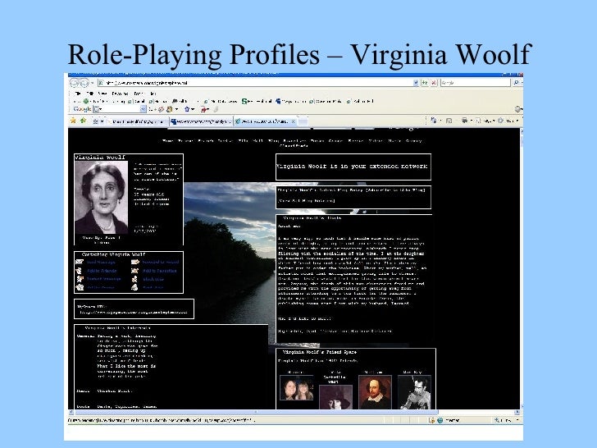597x448 pixels.
Task: Open Virginia Woolf's profile photo
Action: point(101,196)
